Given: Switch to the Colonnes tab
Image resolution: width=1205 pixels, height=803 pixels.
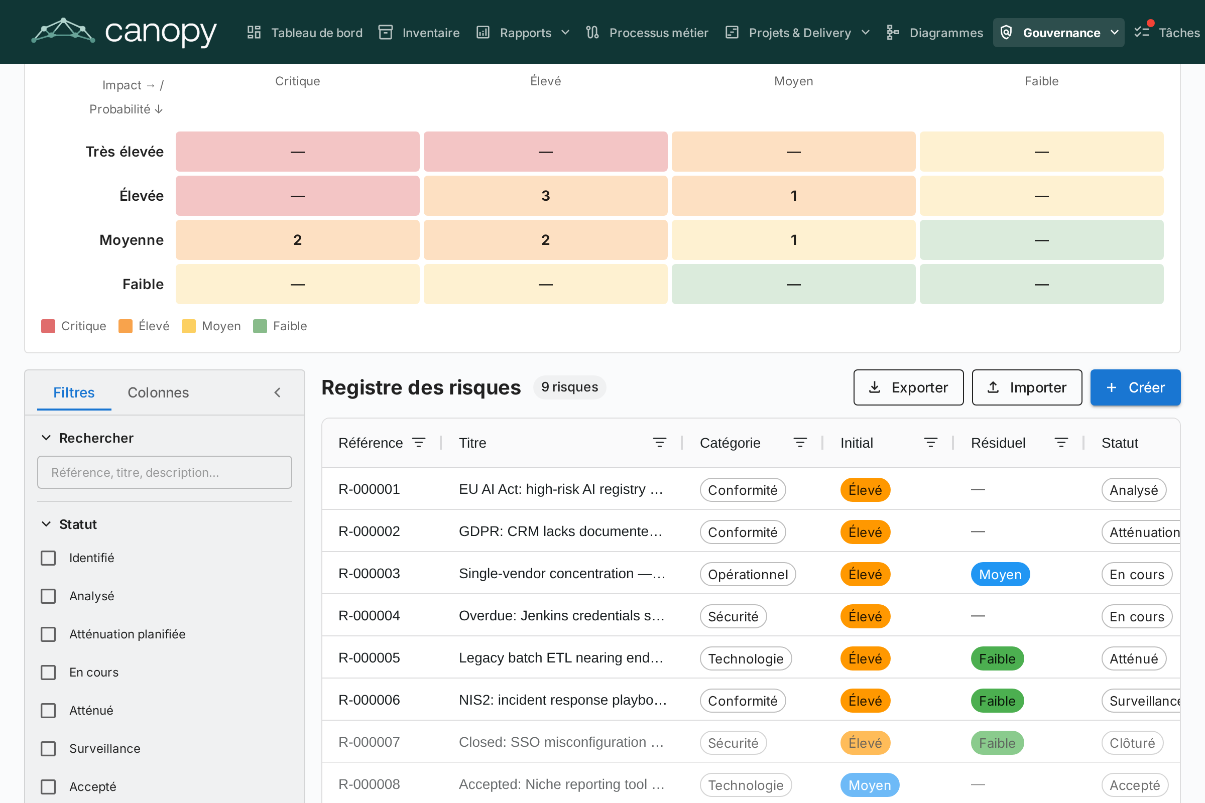Looking at the screenshot, I should (x=158, y=393).
